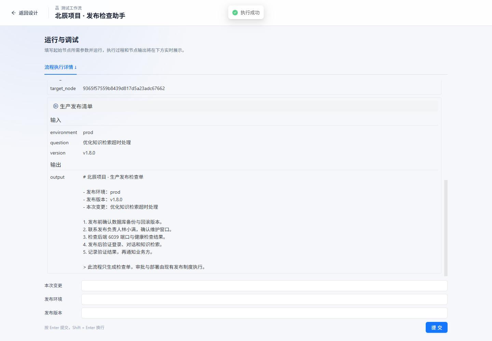Click the 测试工作流 label
Screen dimensions: 492x341
pyautogui.click(x=71, y=8)
